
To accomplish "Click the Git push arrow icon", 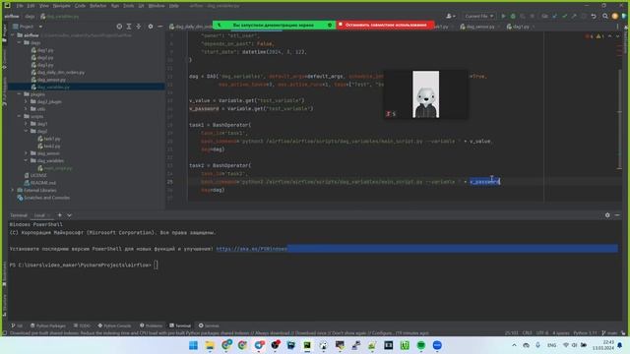I will point(574,16).
